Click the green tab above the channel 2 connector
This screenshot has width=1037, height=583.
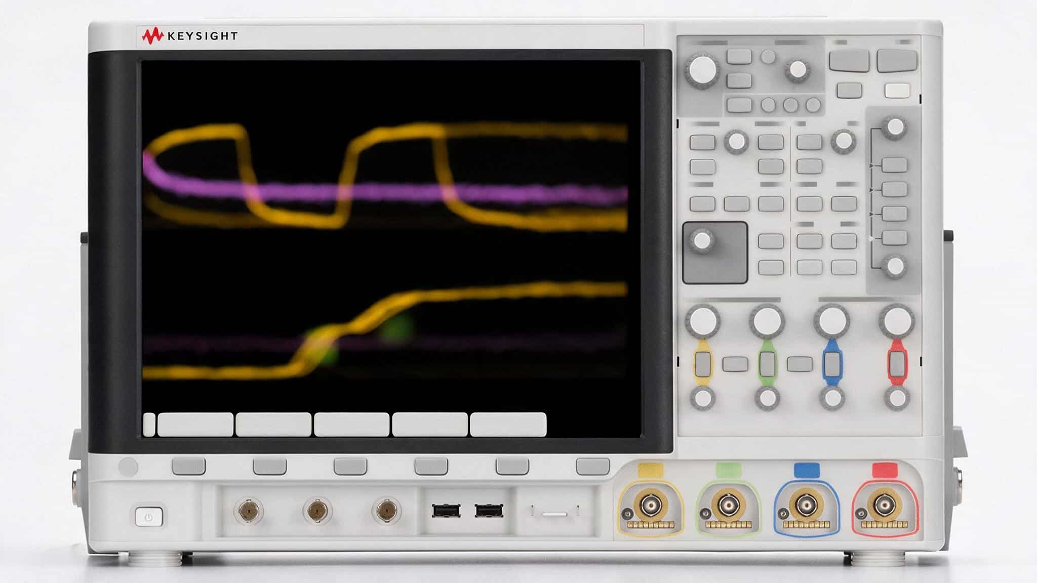pyautogui.click(x=729, y=470)
